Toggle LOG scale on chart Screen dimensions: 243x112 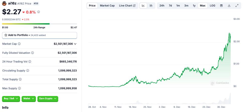pyautogui.click(x=212, y=5)
